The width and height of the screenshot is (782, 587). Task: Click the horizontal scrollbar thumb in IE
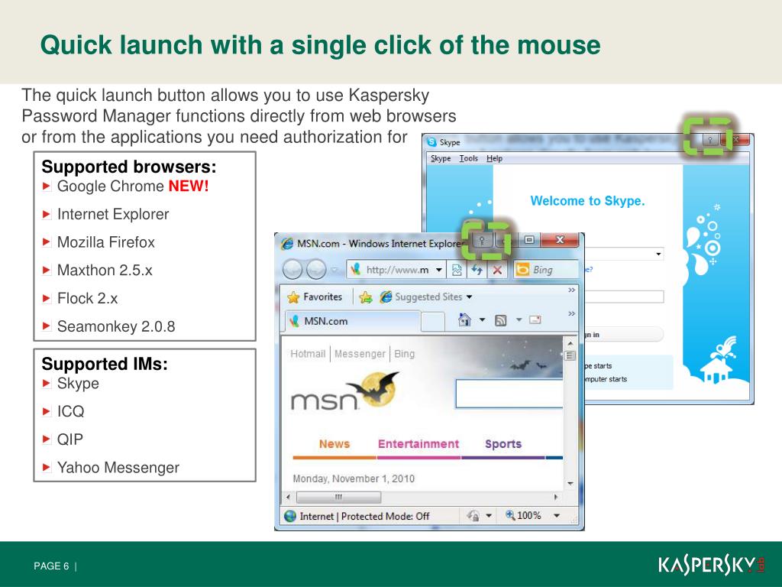point(338,497)
